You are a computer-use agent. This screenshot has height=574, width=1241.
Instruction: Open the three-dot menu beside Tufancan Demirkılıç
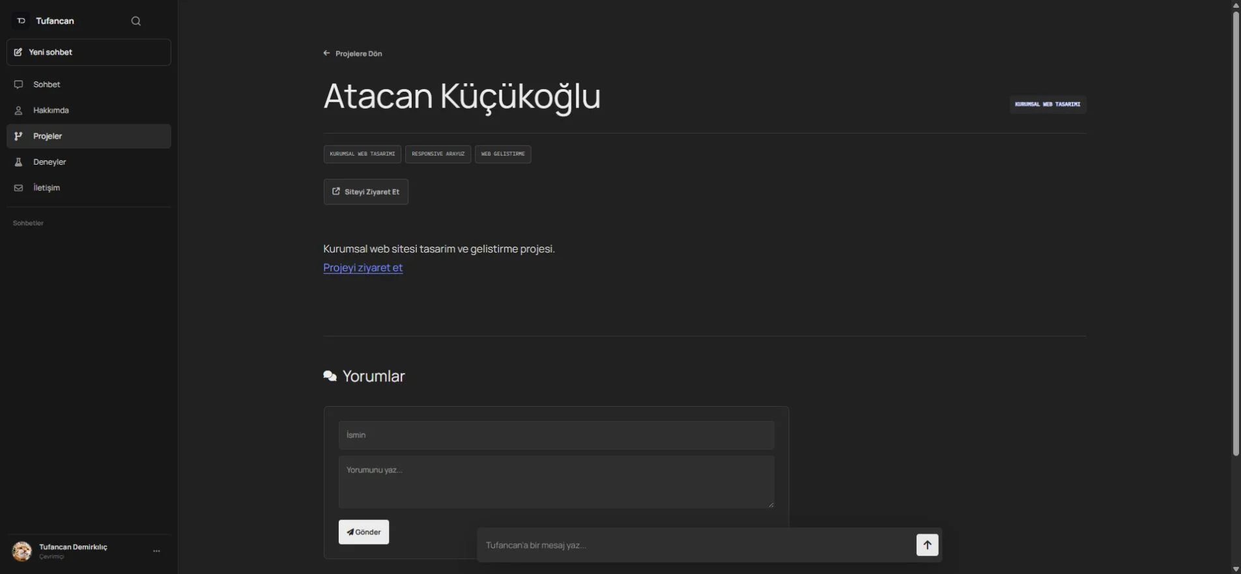click(x=156, y=551)
